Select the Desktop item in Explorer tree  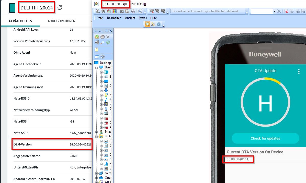coord(105,63)
